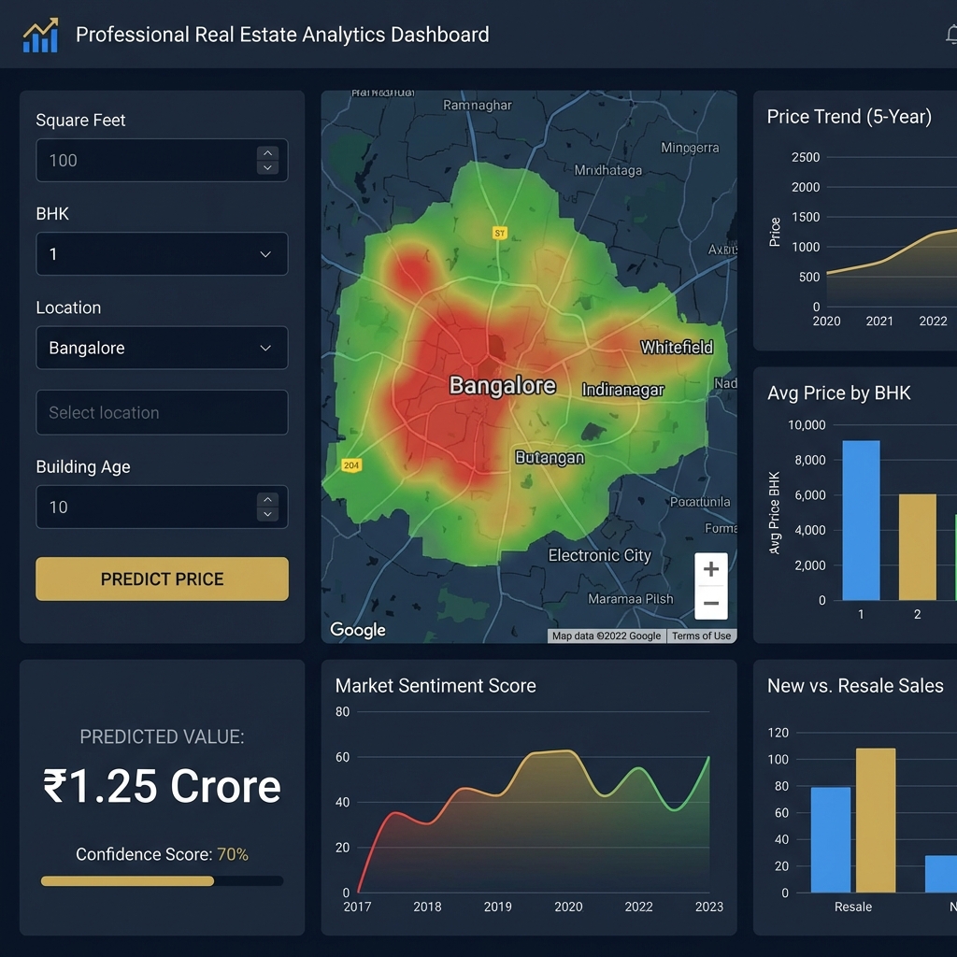Zoom in on the map with the plus icon
Screen dimensions: 957x957
710,568
